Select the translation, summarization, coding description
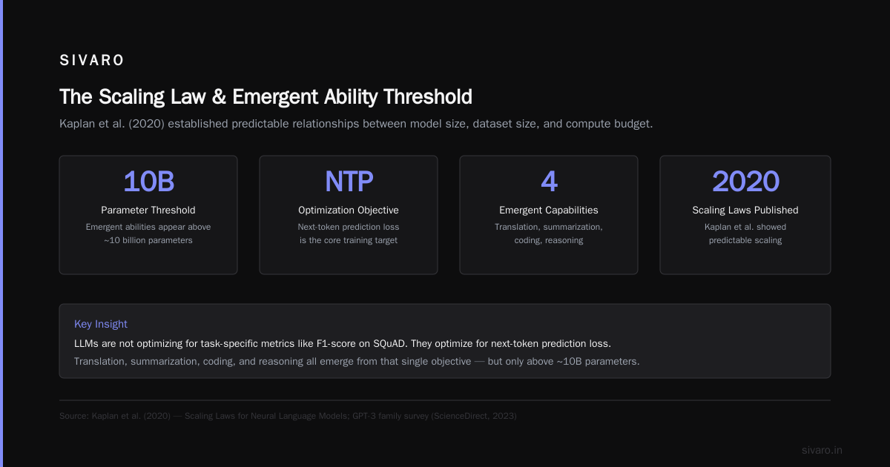The image size is (890, 467). click(549, 233)
